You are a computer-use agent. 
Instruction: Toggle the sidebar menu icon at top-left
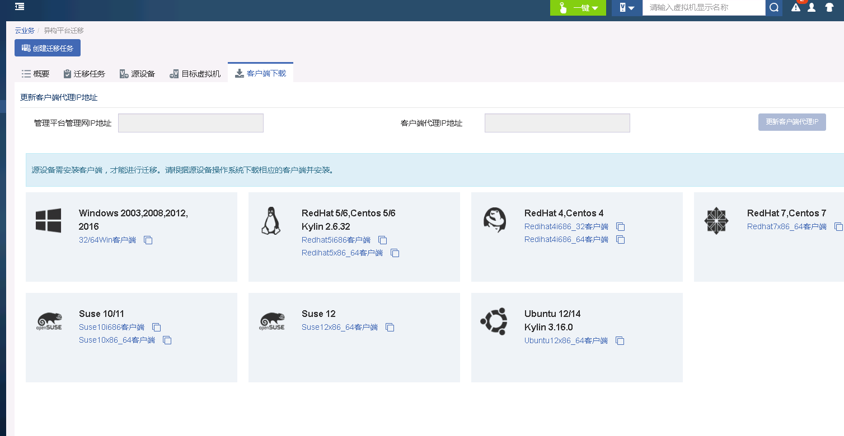pyautogui.click(x=20, y=7)
